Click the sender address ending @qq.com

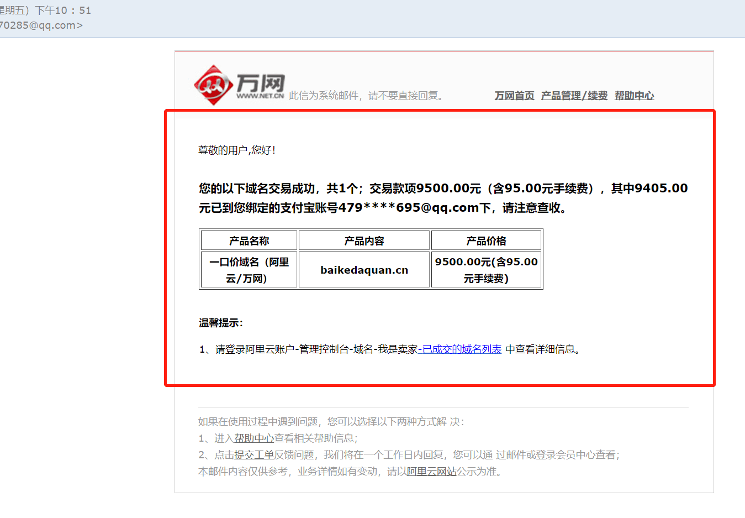point(41,25)
